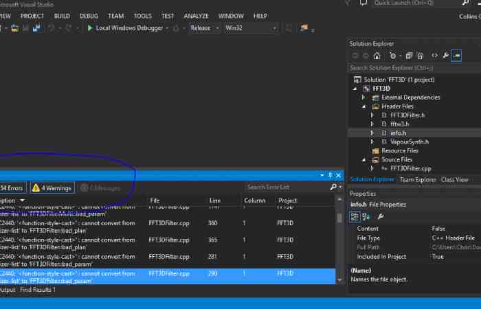Toggle the 0 Messages filter button
The image size is (481, 309).
[101, 188]
